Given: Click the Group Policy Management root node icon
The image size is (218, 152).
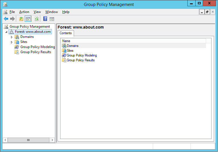Looking at the screenshot, I should pos(6,27).
